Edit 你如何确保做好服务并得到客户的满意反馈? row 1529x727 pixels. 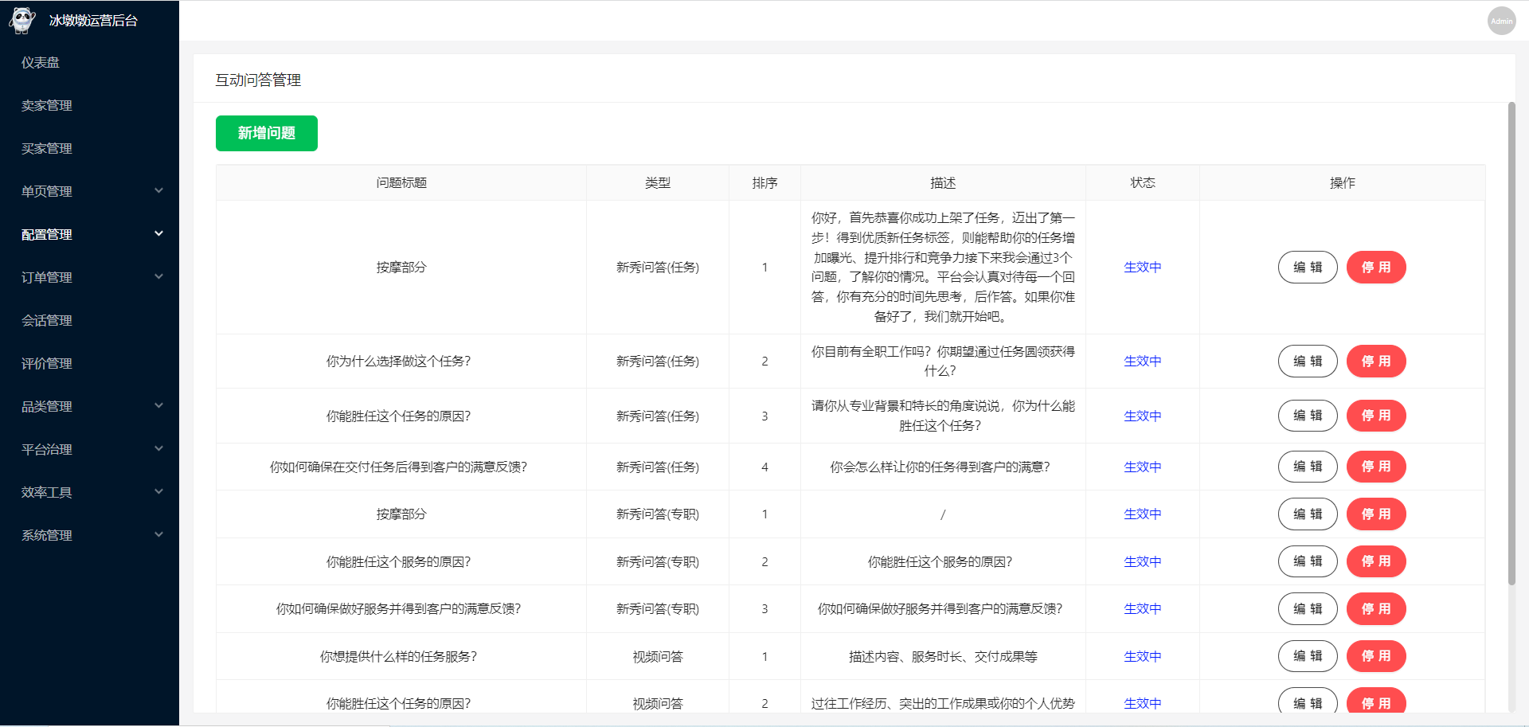(1308, 609)
